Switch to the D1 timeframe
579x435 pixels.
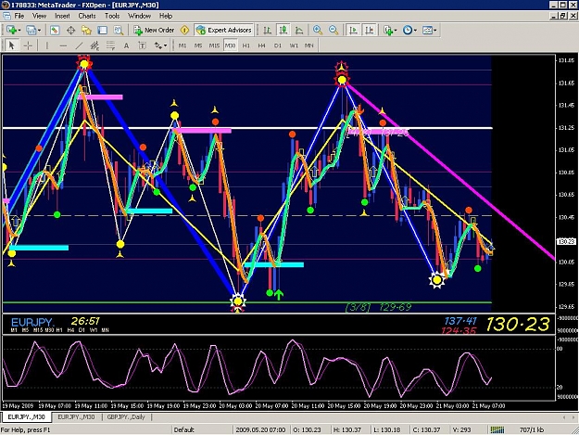click(278, 45)
